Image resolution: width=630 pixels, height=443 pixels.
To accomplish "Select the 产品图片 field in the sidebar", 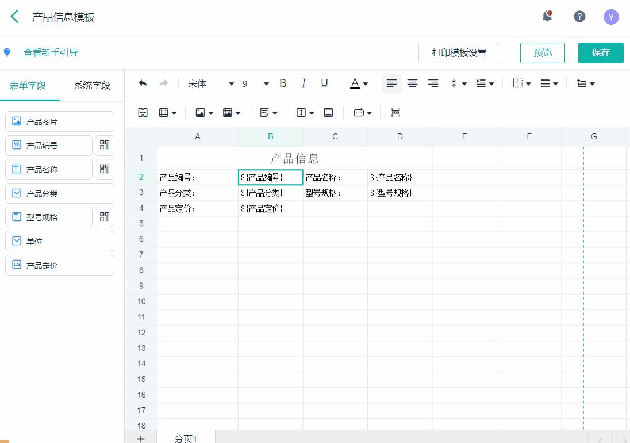I will [59, 121].
